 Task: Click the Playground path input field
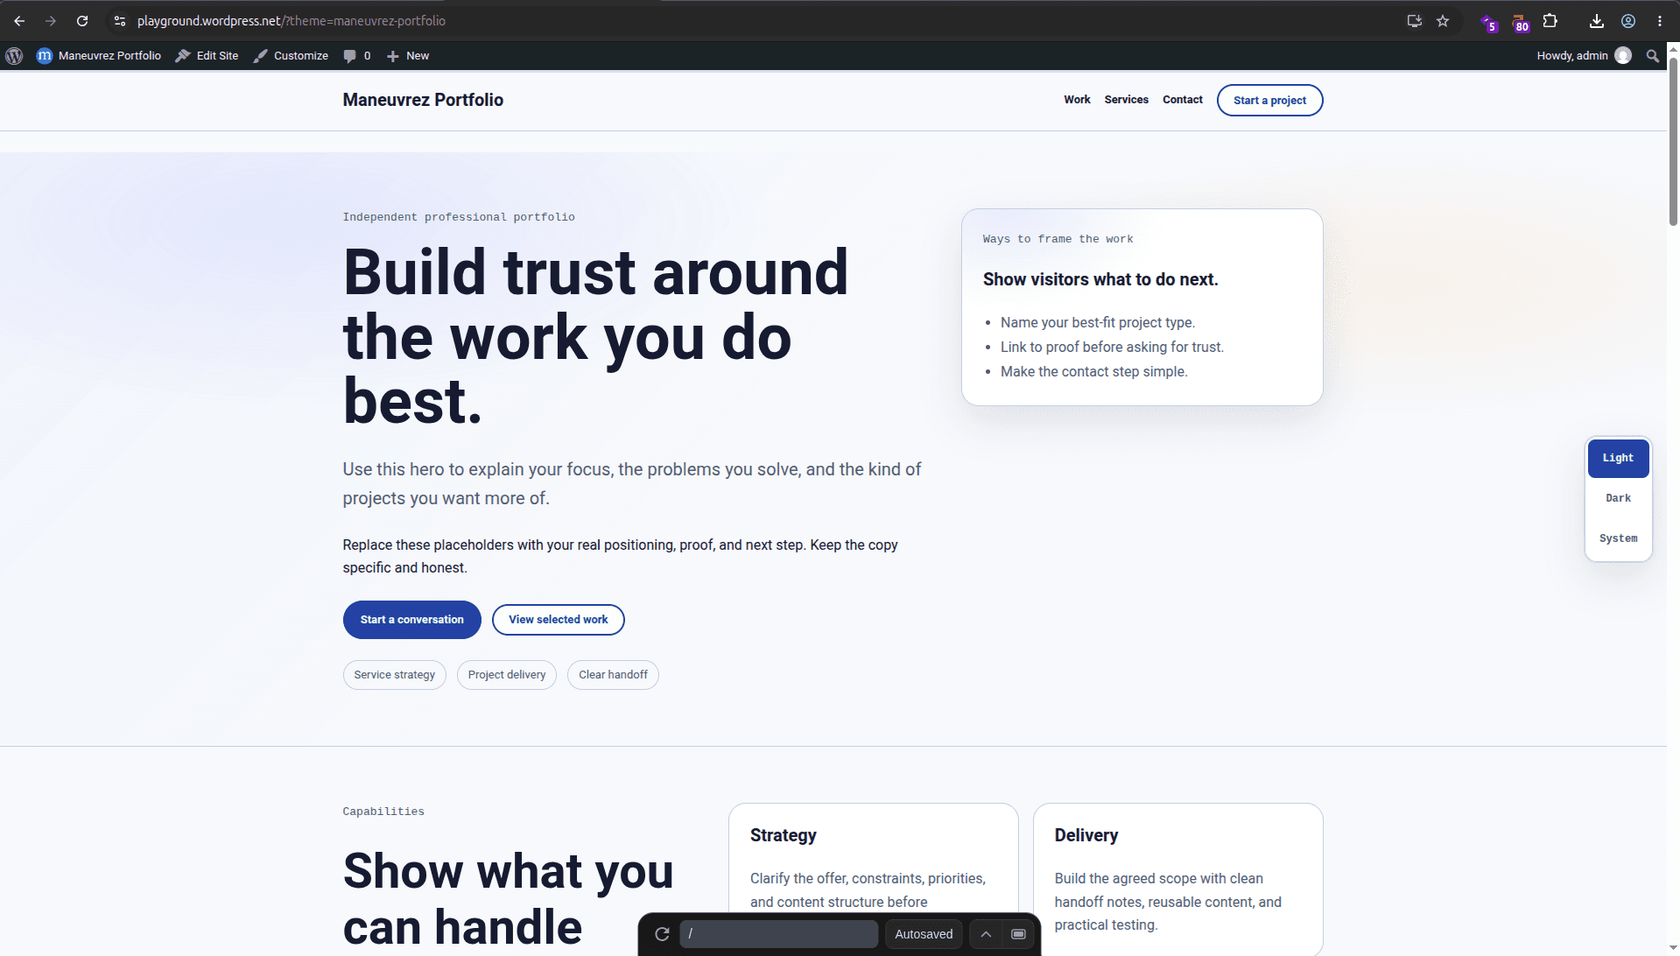pyautogui.click(x=778, y=934)
